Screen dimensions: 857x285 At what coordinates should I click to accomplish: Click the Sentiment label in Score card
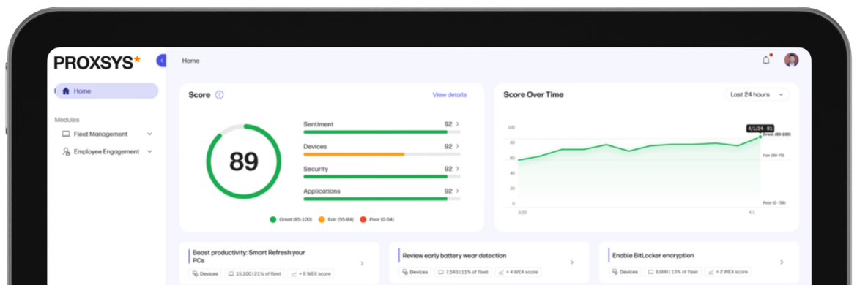tap(318, 124)
